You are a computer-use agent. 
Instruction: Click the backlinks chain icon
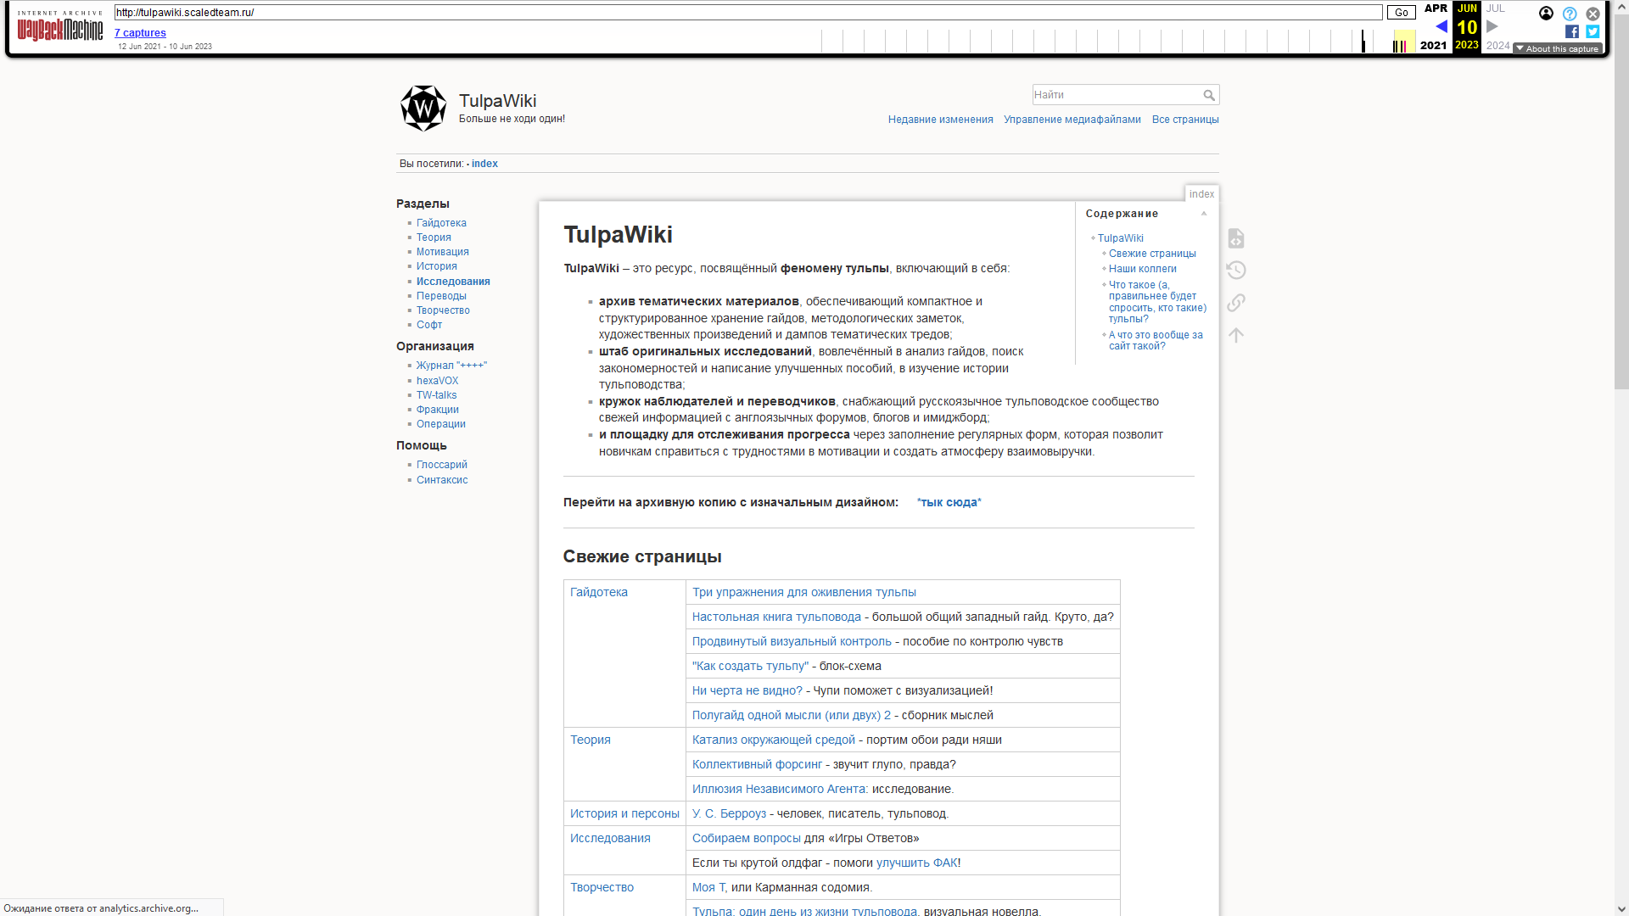(x=1236, y=303)
